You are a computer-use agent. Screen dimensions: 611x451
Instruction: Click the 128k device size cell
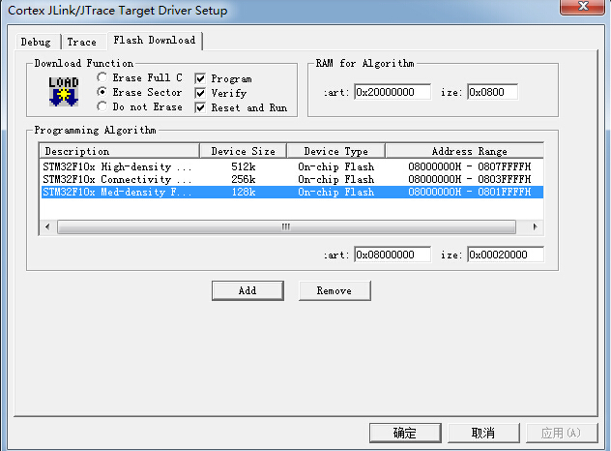coord(244,192)
